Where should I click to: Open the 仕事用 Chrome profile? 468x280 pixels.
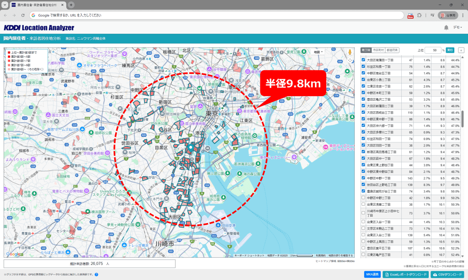coord(448,15)
